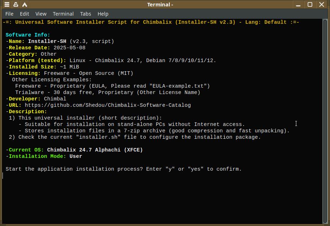Click the stick/pin window icon in title bar

pos(16,5)
